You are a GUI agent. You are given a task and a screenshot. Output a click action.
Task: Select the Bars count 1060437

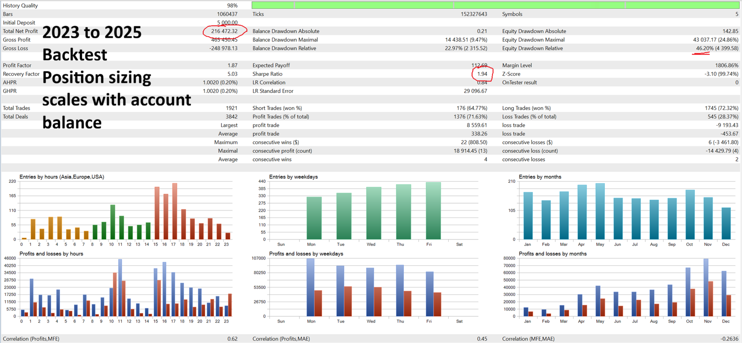coord(227,14)
